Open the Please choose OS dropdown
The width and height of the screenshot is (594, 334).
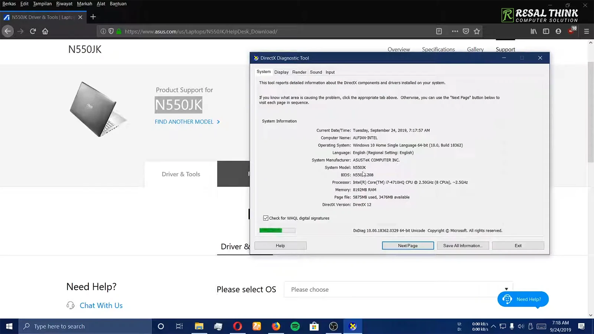[398, 289]
